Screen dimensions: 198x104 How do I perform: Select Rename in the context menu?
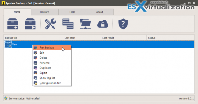click(x=52, y=63)
